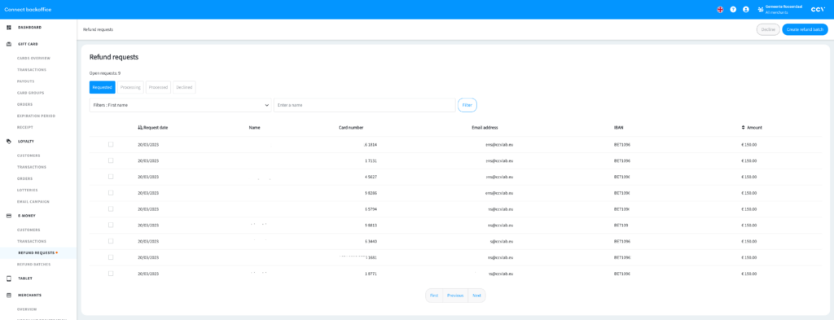Switch to the Requested tab

[x=102, y=87]
